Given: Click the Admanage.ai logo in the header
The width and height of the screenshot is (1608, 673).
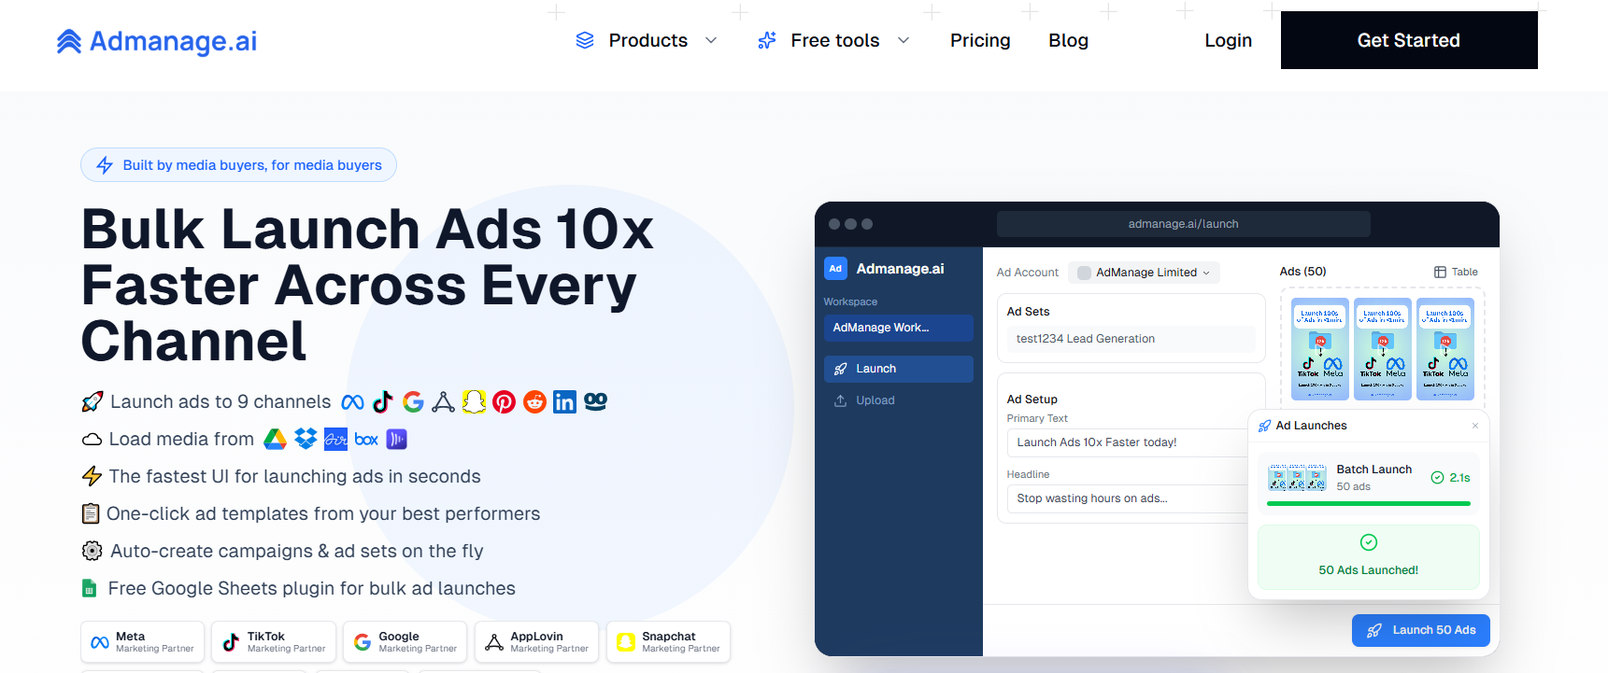Looking at the screenshot, I should (157, 41).
